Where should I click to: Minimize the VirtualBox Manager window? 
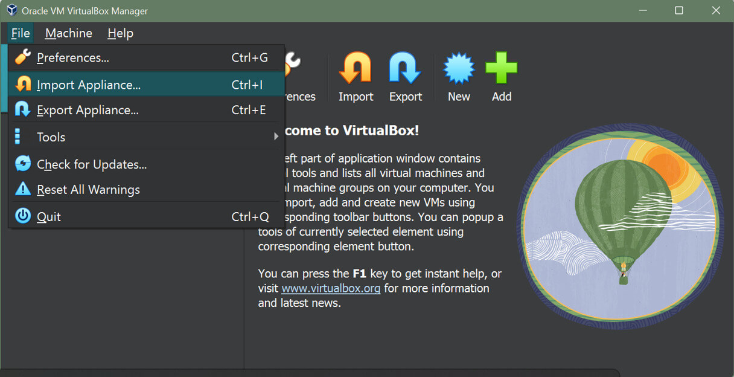tap(643, 10)
